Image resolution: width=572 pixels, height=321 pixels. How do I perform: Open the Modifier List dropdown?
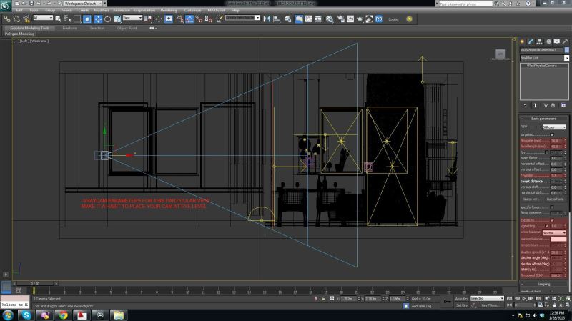pos(544,58)
